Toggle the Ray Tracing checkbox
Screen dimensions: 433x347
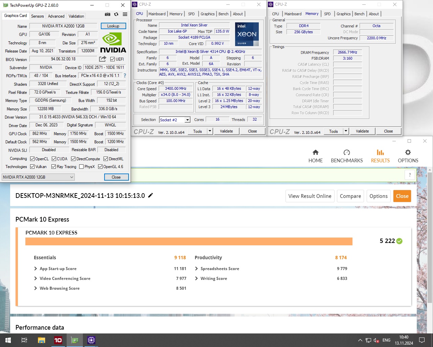click(53, 166)
